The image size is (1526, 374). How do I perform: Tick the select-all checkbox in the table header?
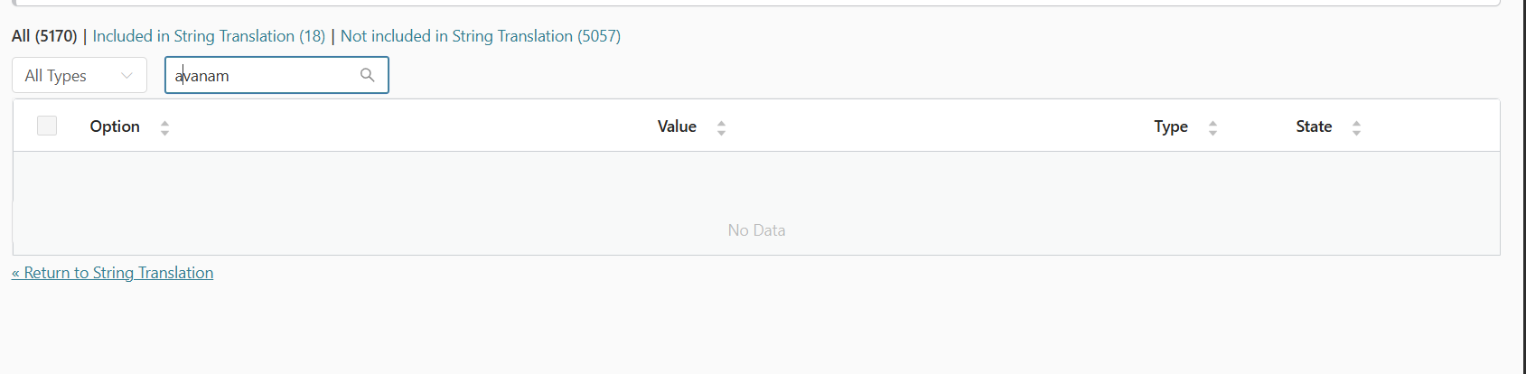[47, 126]
